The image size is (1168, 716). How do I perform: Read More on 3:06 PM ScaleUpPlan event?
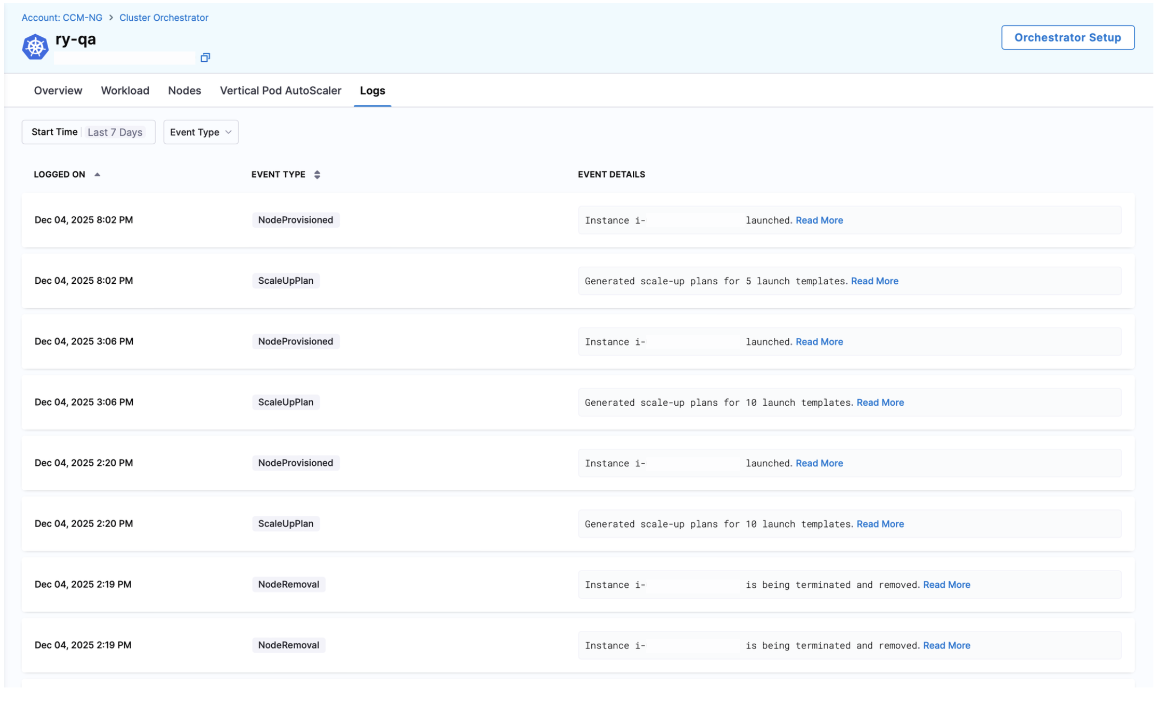tap(880, 403)
